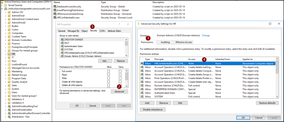
Task: Check the Deny box for Read
Action: (x=120, y=75)
